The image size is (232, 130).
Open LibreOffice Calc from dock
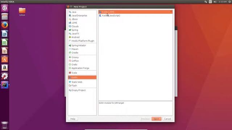5,42
